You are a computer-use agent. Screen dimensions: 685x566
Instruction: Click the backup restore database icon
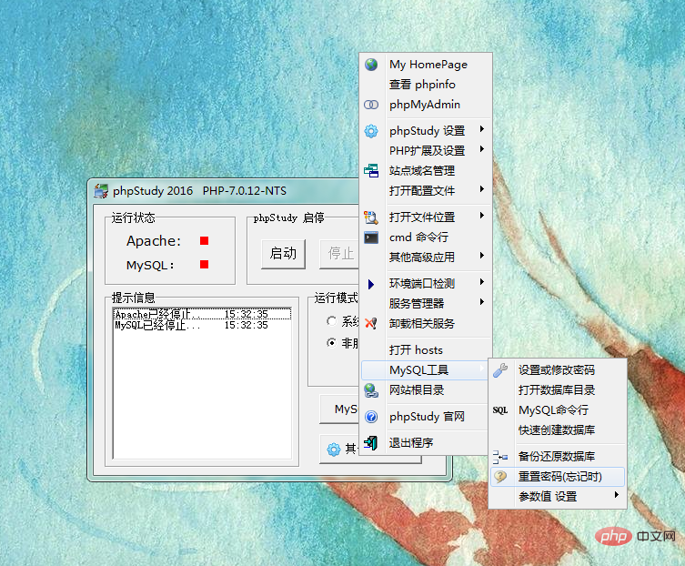click(500, 457)
